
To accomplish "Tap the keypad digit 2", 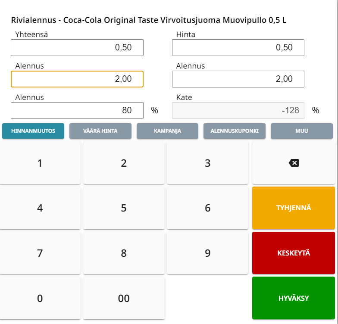I will (x=124, y=163).
